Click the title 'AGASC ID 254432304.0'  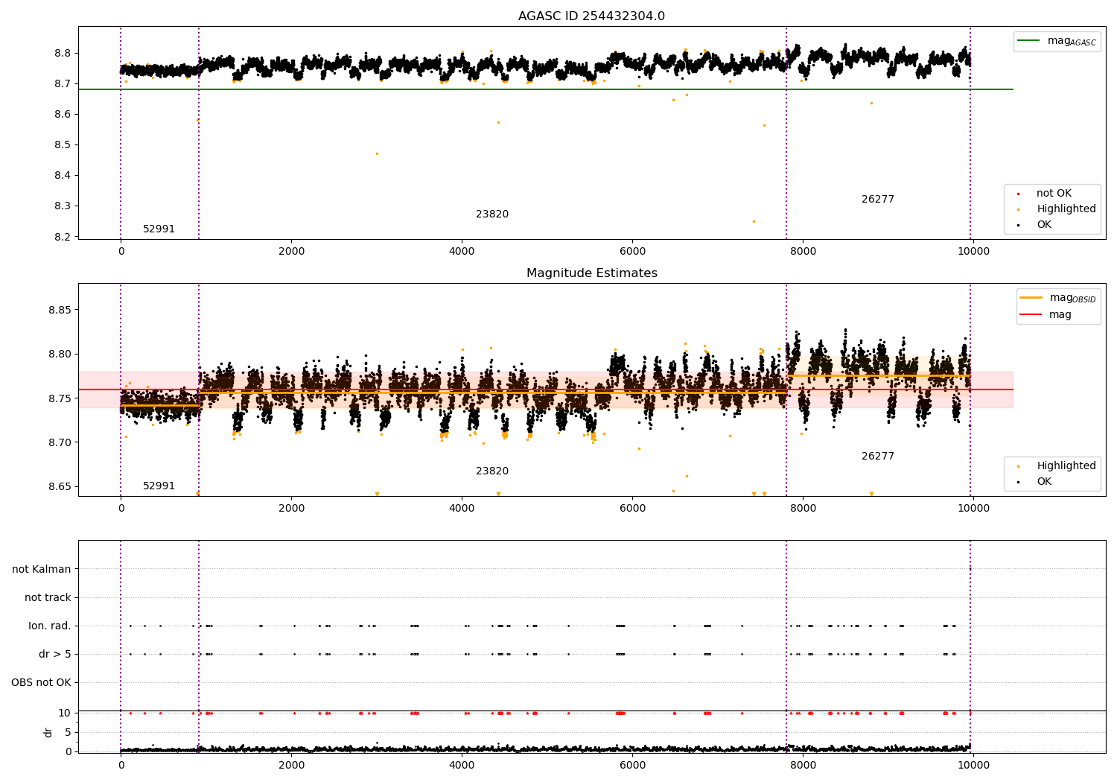tap(591, 16)
